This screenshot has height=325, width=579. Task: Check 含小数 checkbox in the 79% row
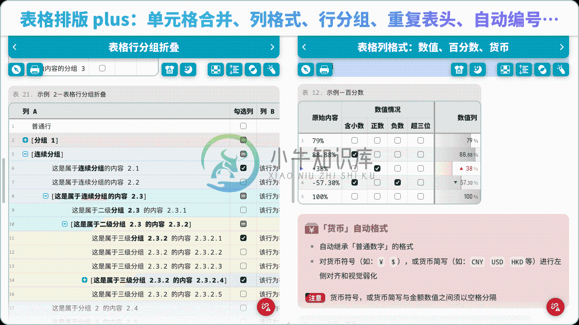[x=355, y=140]
